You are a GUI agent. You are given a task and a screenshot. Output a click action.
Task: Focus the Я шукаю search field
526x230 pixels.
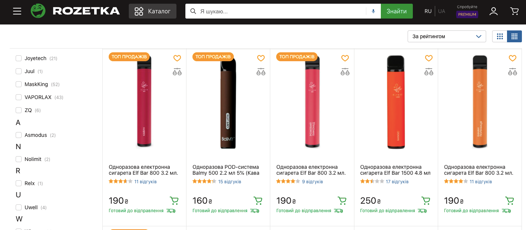[x=282, y=11]
